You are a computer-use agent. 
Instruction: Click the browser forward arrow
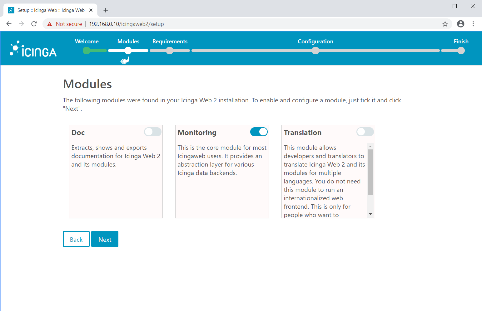click(21, 24)
